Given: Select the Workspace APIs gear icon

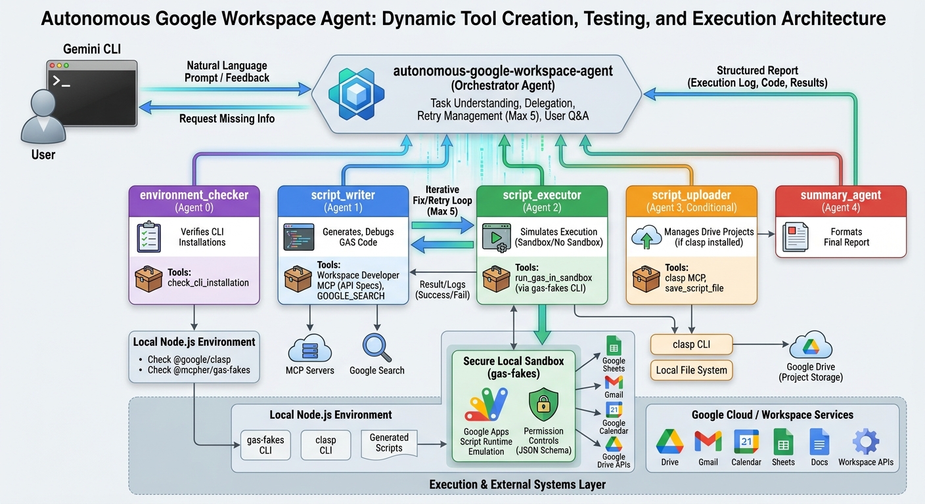Looking at the screenshot, I should tap(865, 442).
